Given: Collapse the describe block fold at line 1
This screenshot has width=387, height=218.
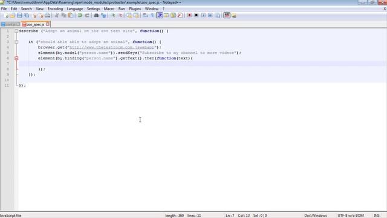Looking at the screenshot, I should [x=16, y=31].
